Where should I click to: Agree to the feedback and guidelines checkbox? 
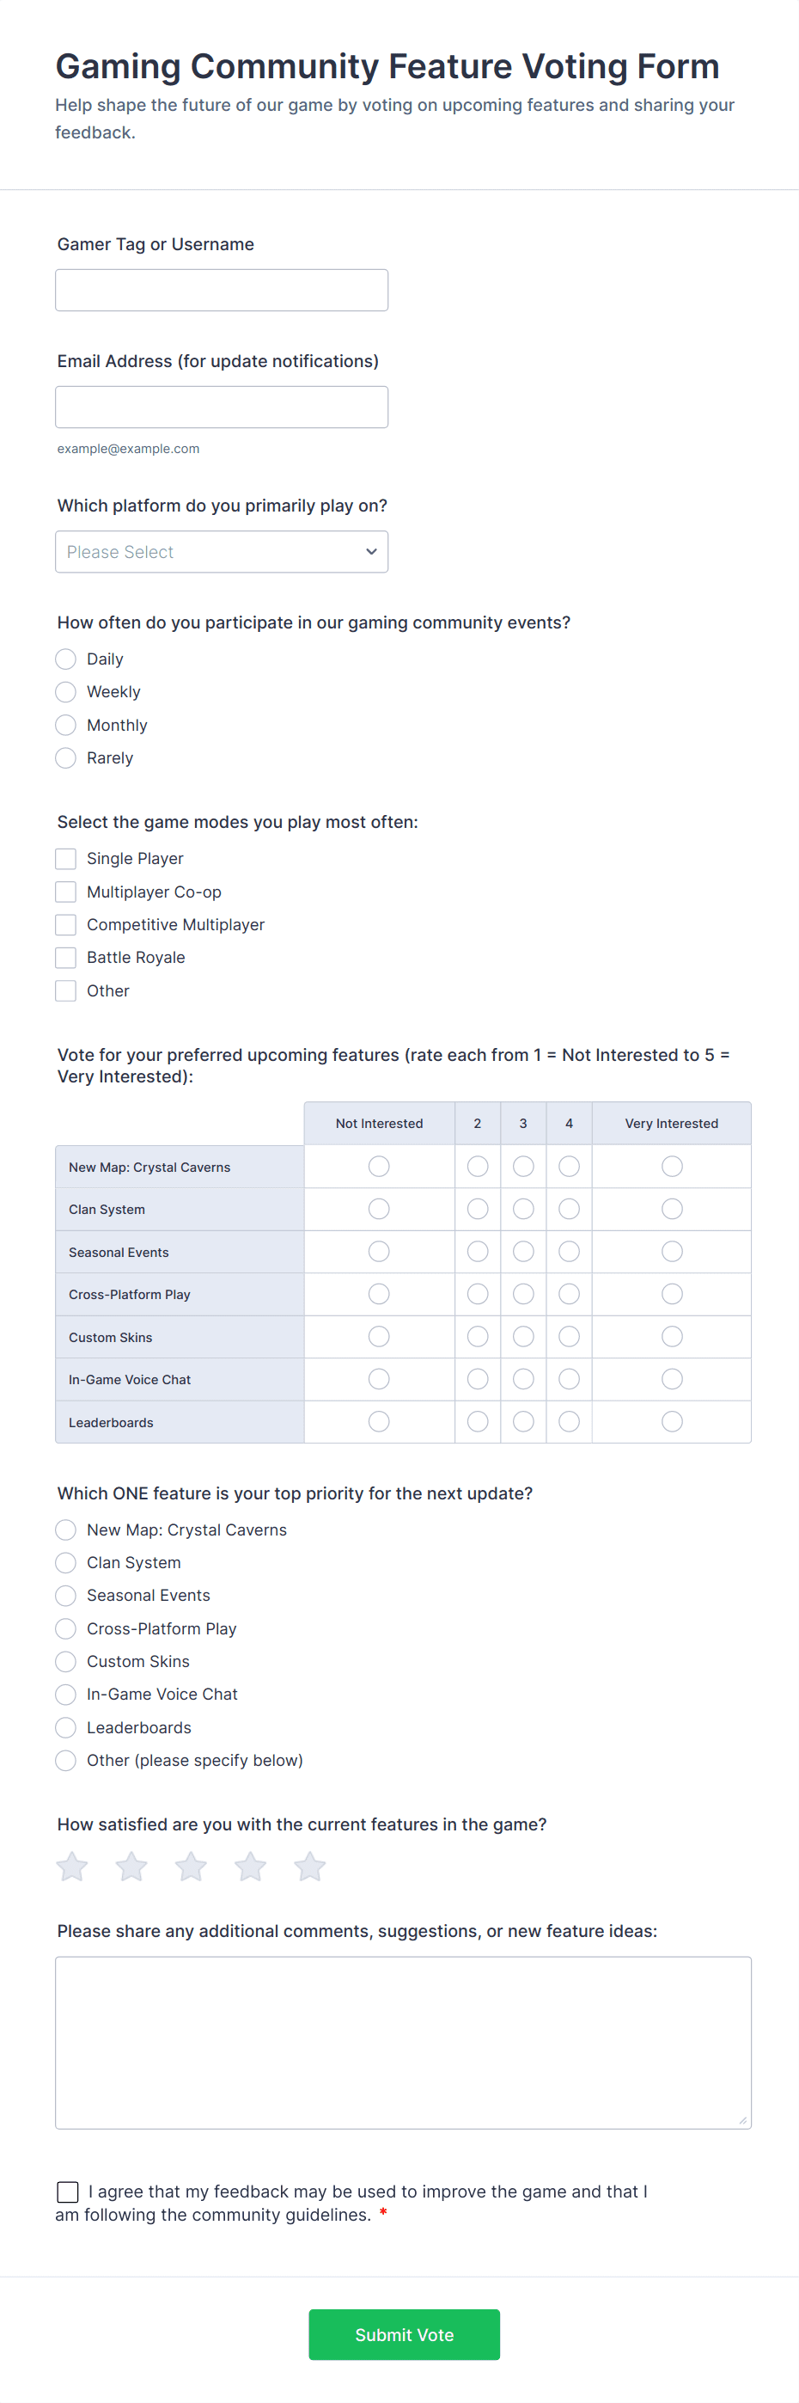(68, 2192)
